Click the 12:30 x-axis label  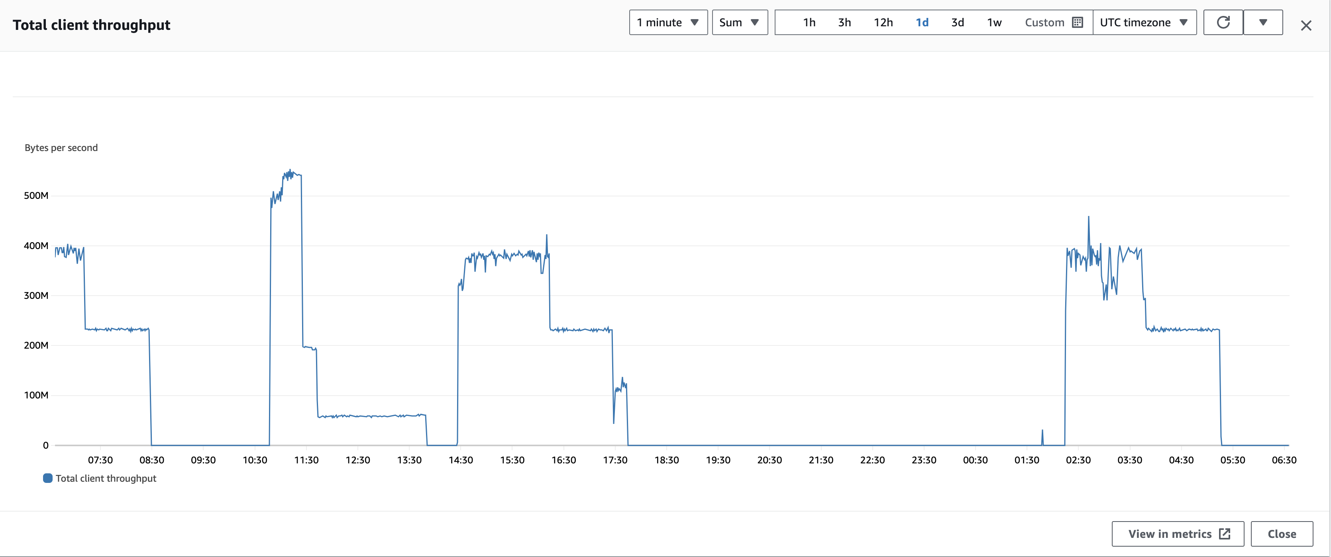pyautogui.click(x=357, y=460)
